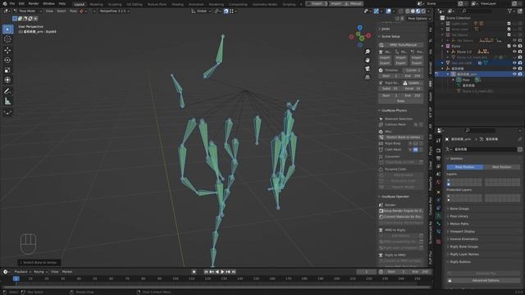The height and width of the screenshot is (295, 525).
Task: Open the Blender logo menu
Action: [4, 3]
